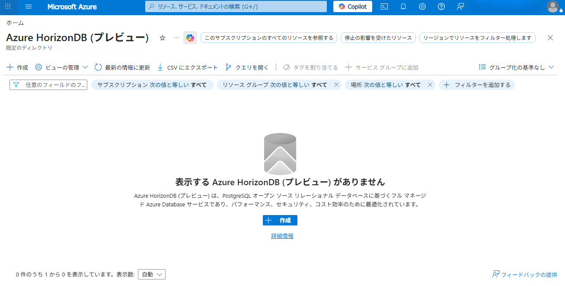
Task: Click the '既定のディレクトリ' subtitle text
Action: click(x=29, y=48)
